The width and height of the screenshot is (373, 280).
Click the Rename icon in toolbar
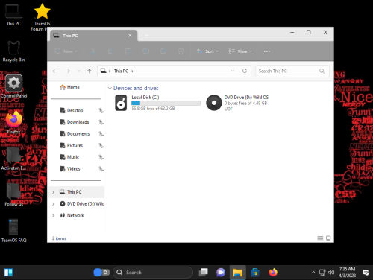[145, 51]
